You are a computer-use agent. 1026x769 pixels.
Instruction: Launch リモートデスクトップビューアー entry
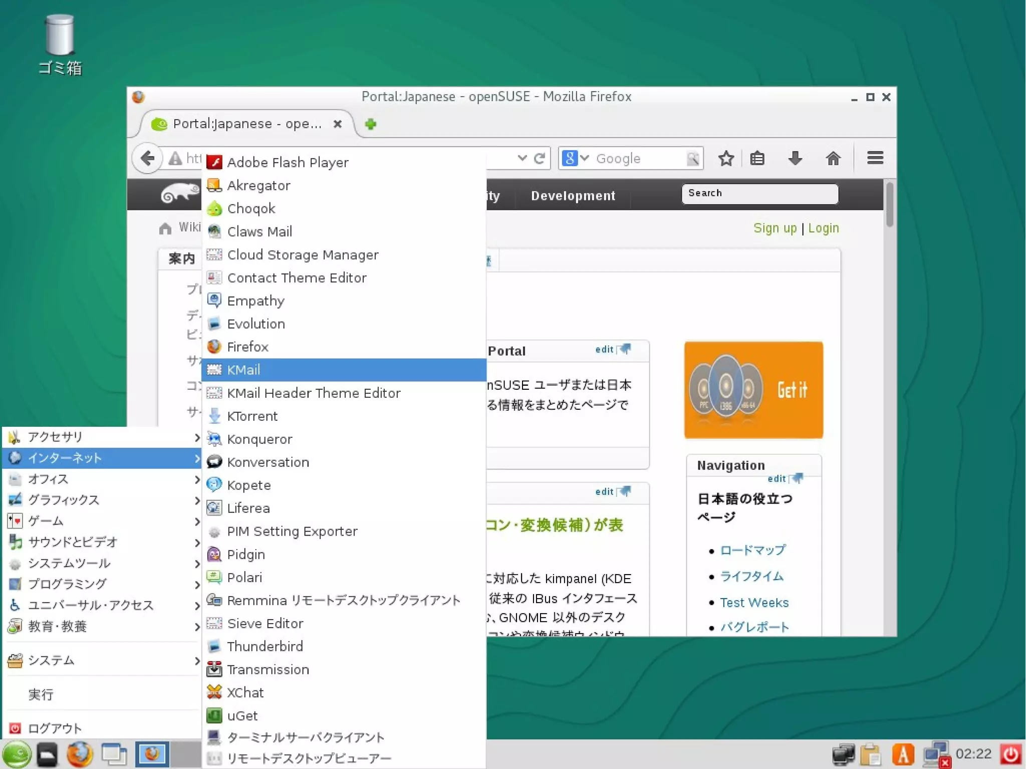click(x=344, y=758)
